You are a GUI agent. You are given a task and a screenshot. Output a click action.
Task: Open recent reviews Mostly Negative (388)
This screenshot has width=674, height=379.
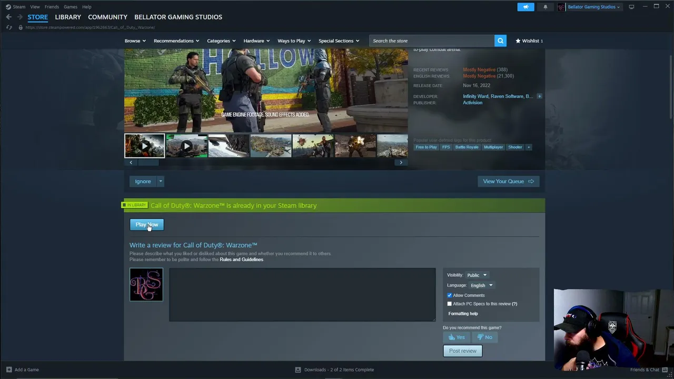(x=485, y=69)
